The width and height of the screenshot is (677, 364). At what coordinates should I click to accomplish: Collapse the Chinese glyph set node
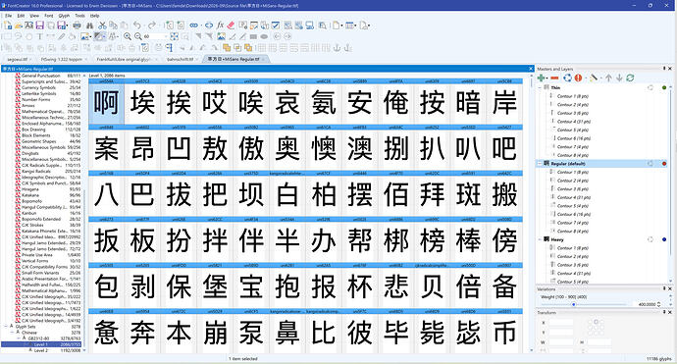click(x=12, y=332)
